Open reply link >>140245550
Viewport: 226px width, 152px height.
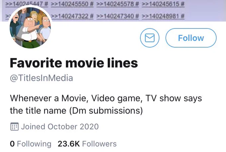point(69,4)
